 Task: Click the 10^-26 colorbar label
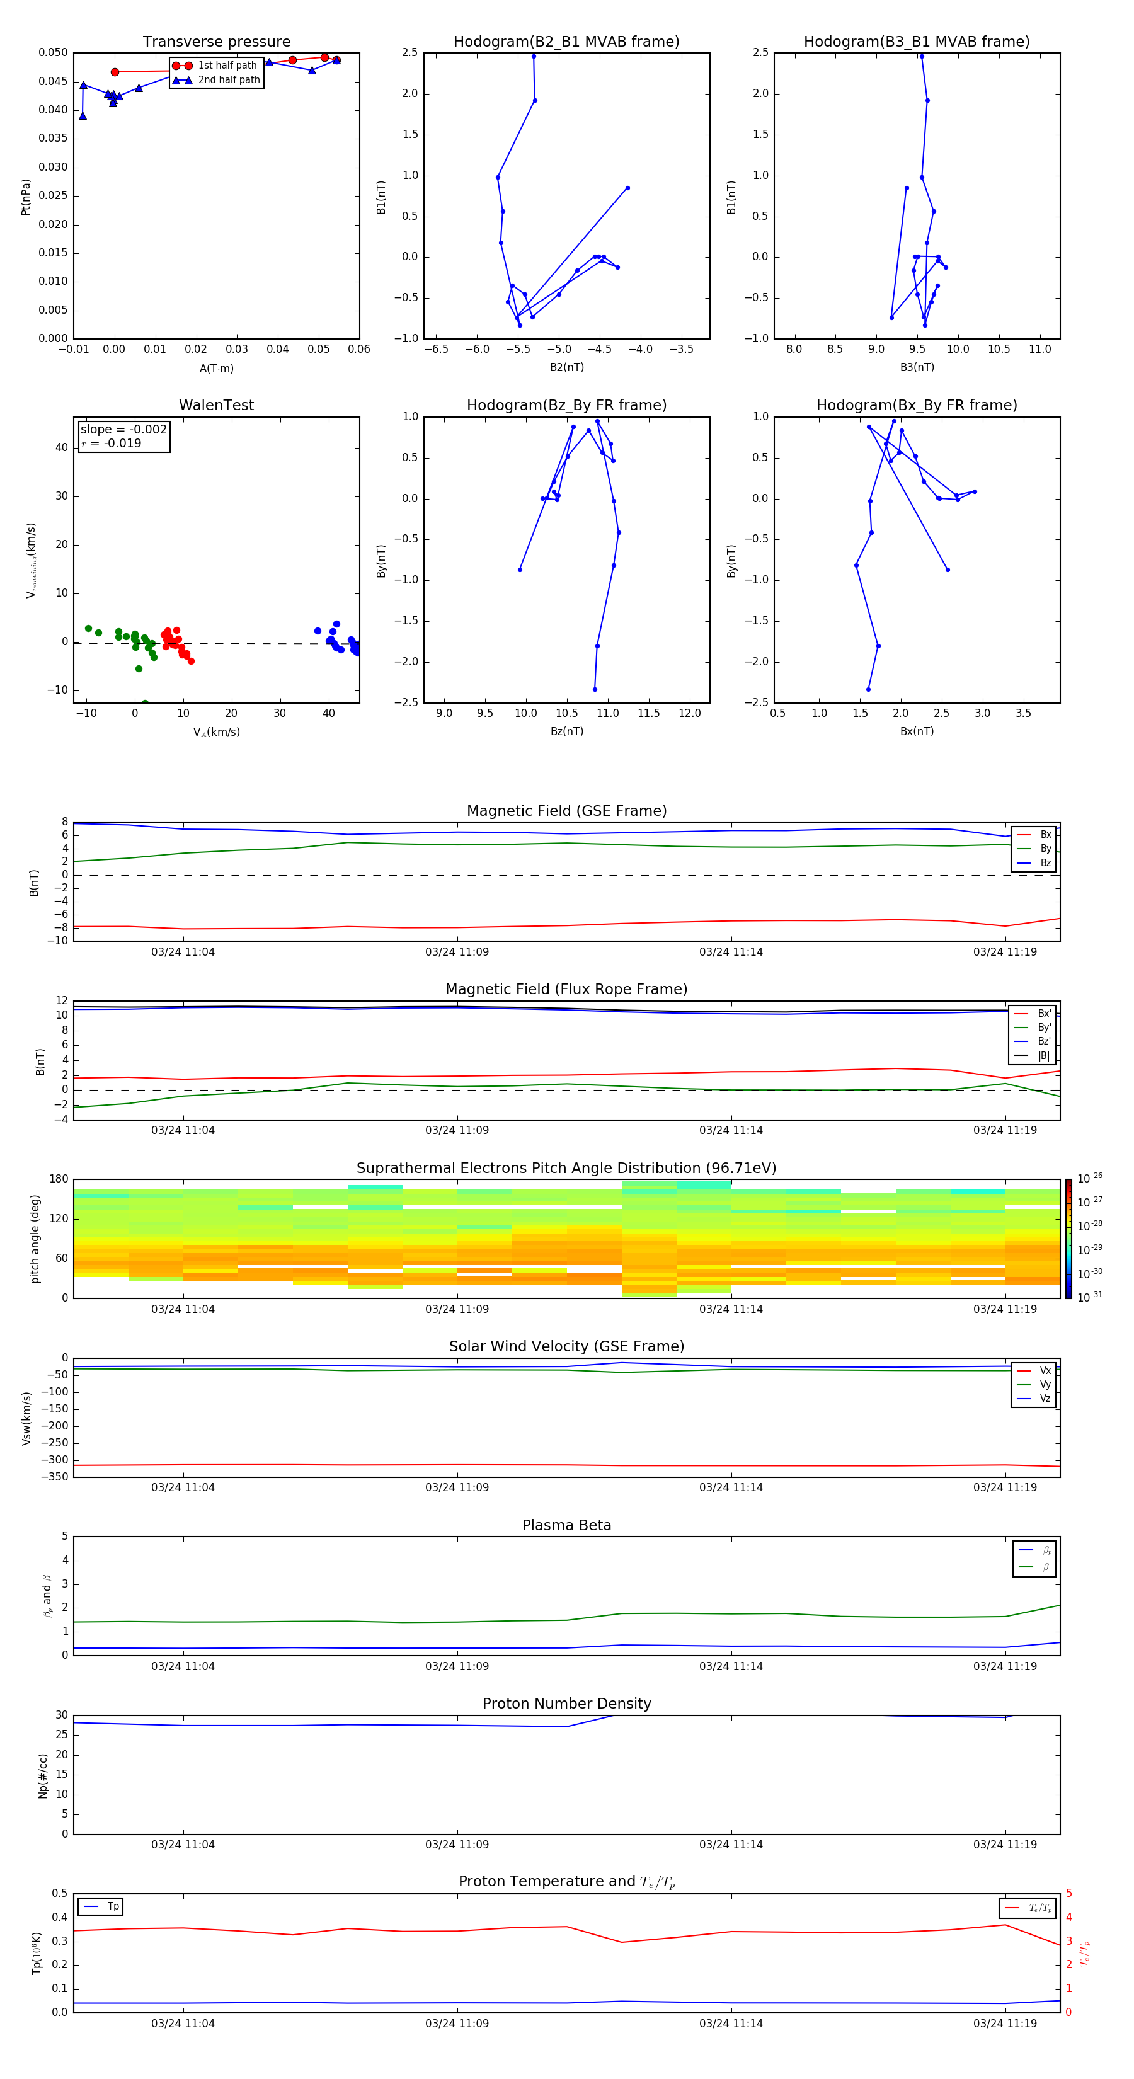(x=1090, y=1178)
